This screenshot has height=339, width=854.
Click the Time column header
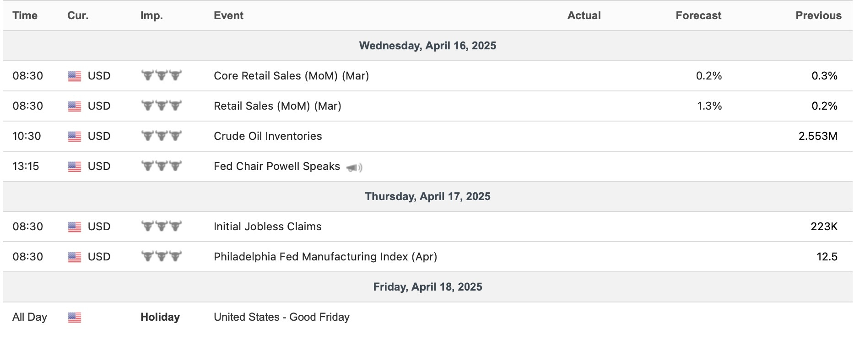pos(25,16)
